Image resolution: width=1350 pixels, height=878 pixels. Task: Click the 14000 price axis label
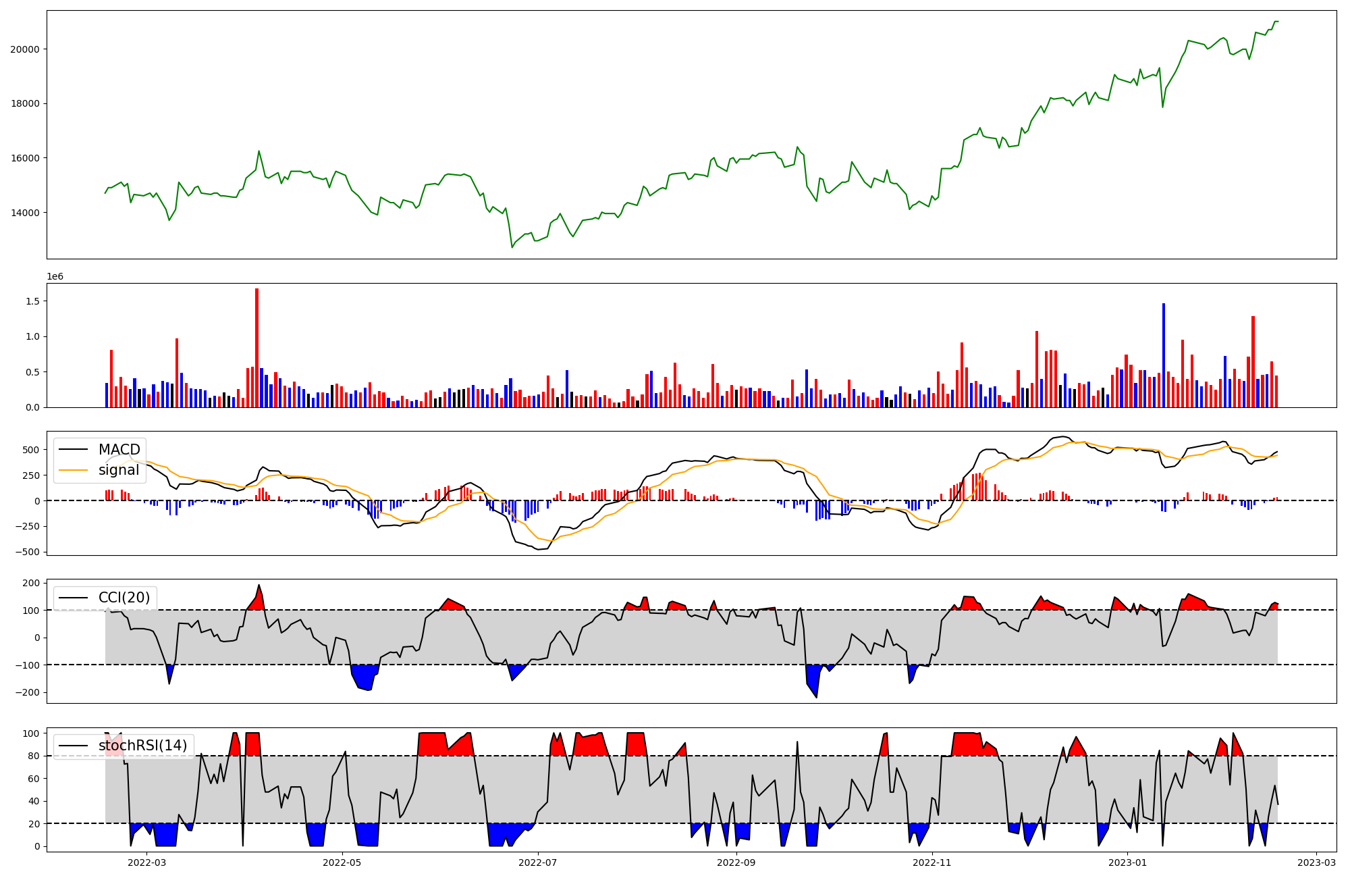(25, 213)
